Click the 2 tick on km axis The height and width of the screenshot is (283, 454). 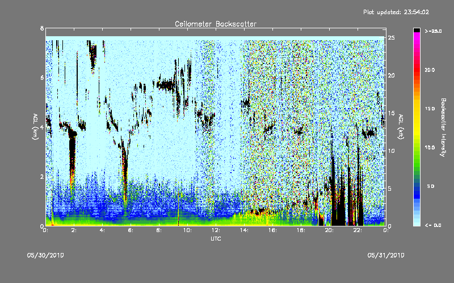click(x=42, y=177)
